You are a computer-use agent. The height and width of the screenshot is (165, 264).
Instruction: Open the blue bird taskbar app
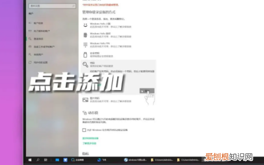pos(65,160)
